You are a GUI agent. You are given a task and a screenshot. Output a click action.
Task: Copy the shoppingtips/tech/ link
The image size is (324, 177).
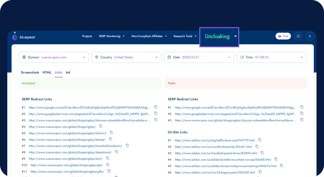point(108,158)
